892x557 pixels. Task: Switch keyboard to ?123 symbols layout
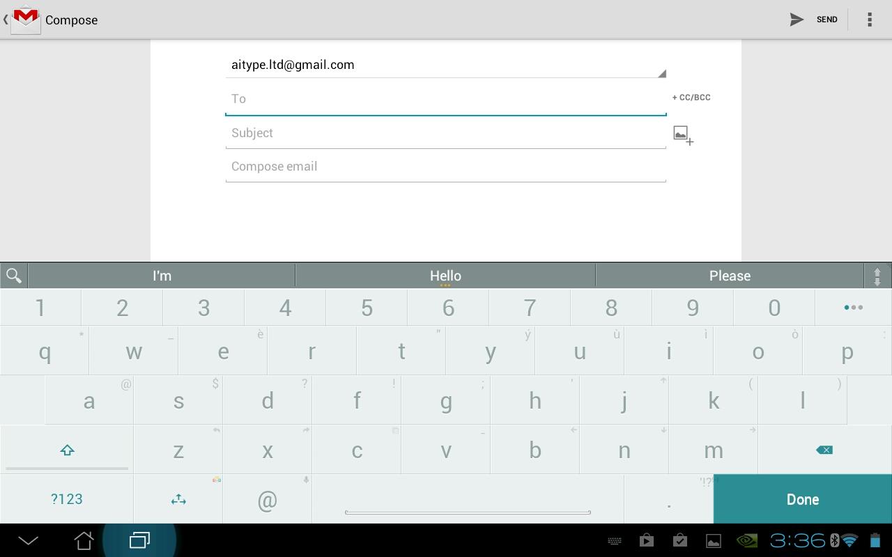pos(67,499)
